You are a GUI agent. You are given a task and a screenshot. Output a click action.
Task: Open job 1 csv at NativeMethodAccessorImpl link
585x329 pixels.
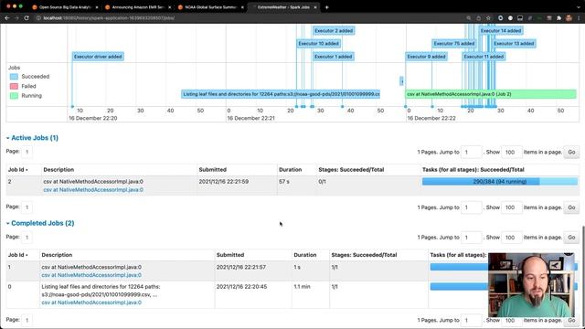(x=91, y=275)
